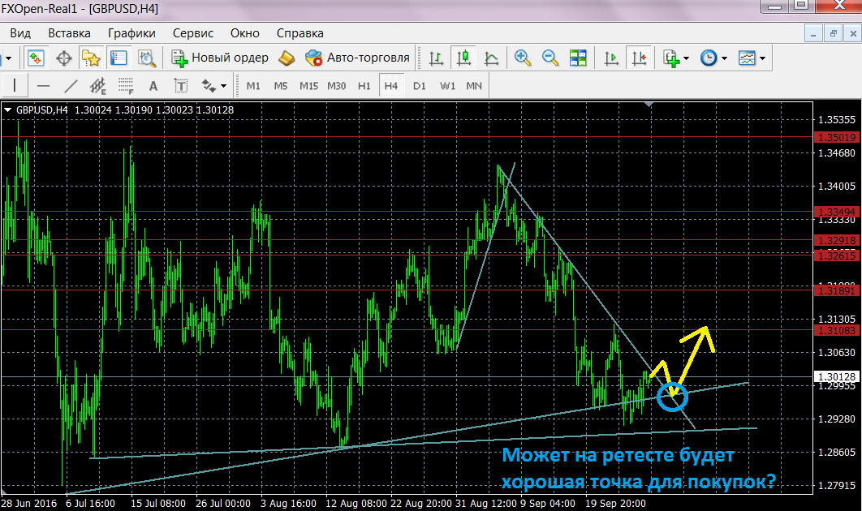Viewport: 862px width, 511px height.
Task: Open the Strategy Tester magnifier icon
Action: pyautogui.click(x=147, y=58)
